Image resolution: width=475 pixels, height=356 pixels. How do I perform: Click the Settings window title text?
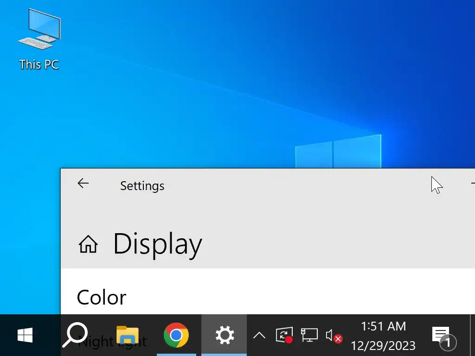click(142, 185)
